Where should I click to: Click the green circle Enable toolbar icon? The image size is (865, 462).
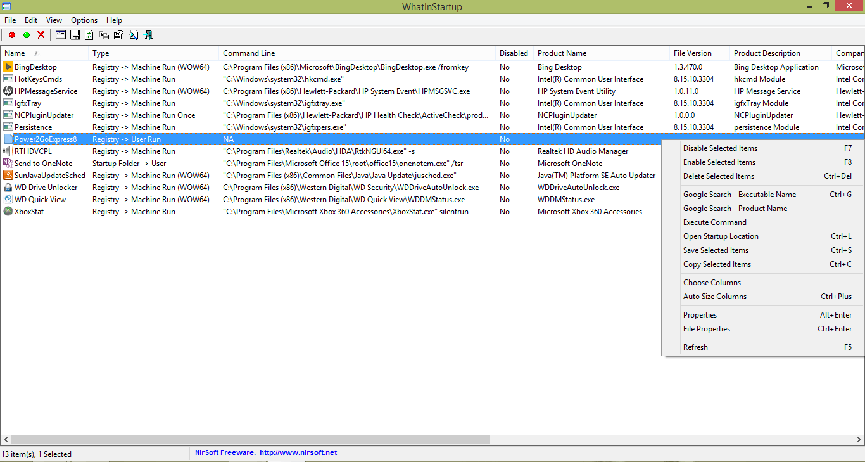(x=27, y=35)
